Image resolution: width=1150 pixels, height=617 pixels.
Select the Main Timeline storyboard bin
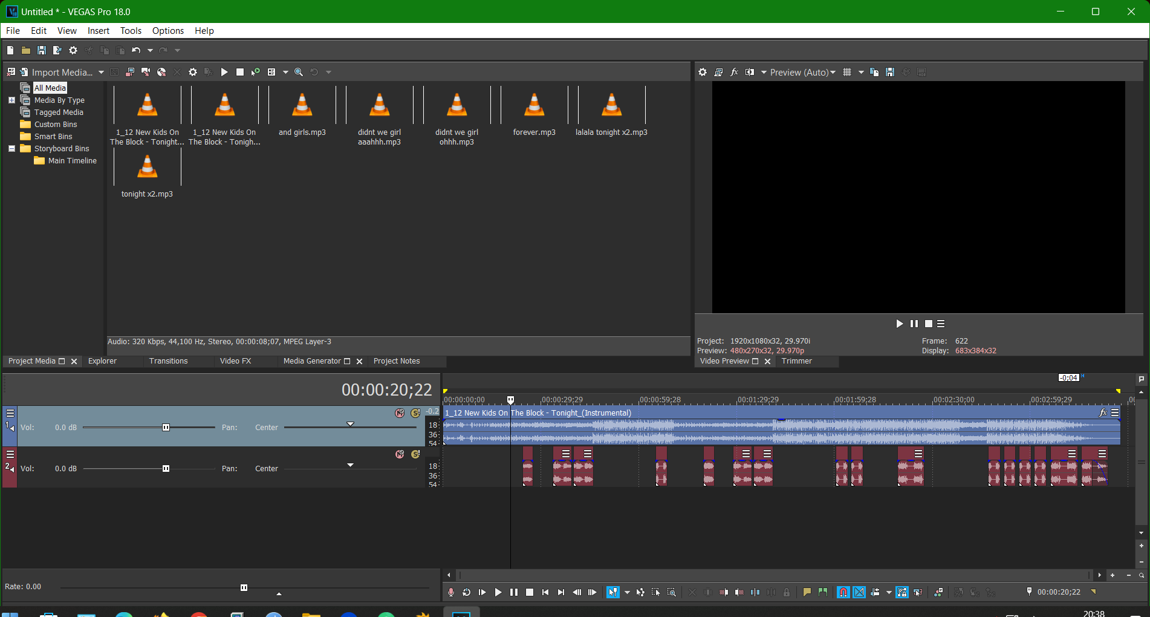[x=72, y=160]
